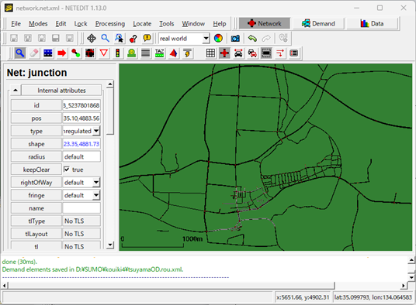
Task: Activate the Polygon shape mode tool
Action: tap(174, 53)
